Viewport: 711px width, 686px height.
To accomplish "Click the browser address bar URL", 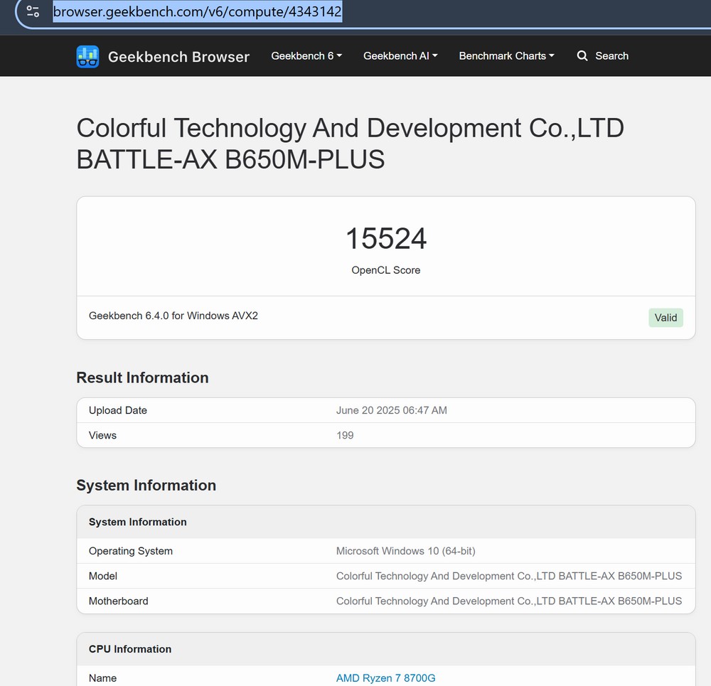I will (198, 12).
